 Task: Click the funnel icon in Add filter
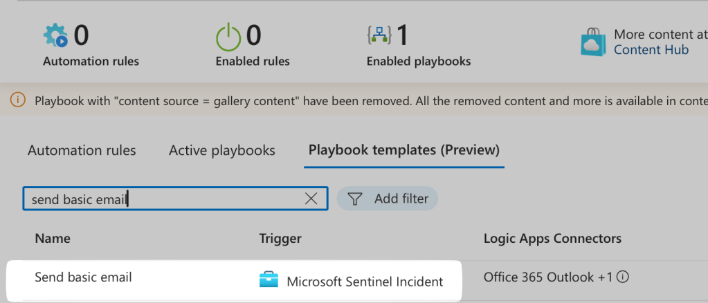tap(355, 199)
